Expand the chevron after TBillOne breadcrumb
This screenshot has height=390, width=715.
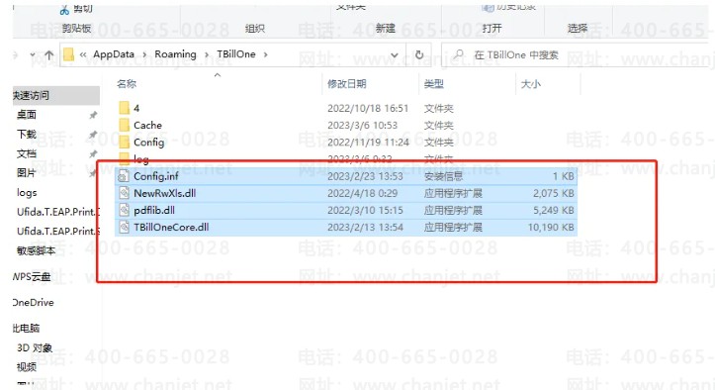click(265, 54)
